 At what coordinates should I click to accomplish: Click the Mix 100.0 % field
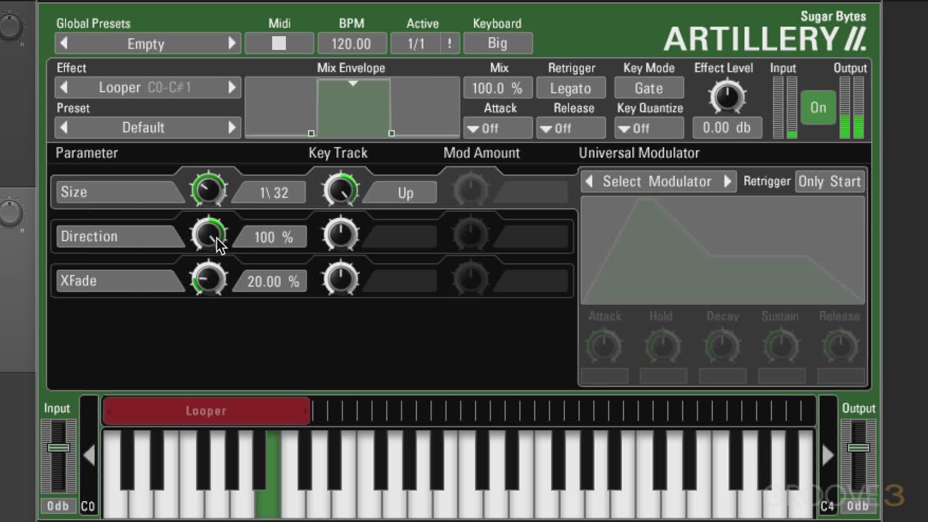click(498, 88)
